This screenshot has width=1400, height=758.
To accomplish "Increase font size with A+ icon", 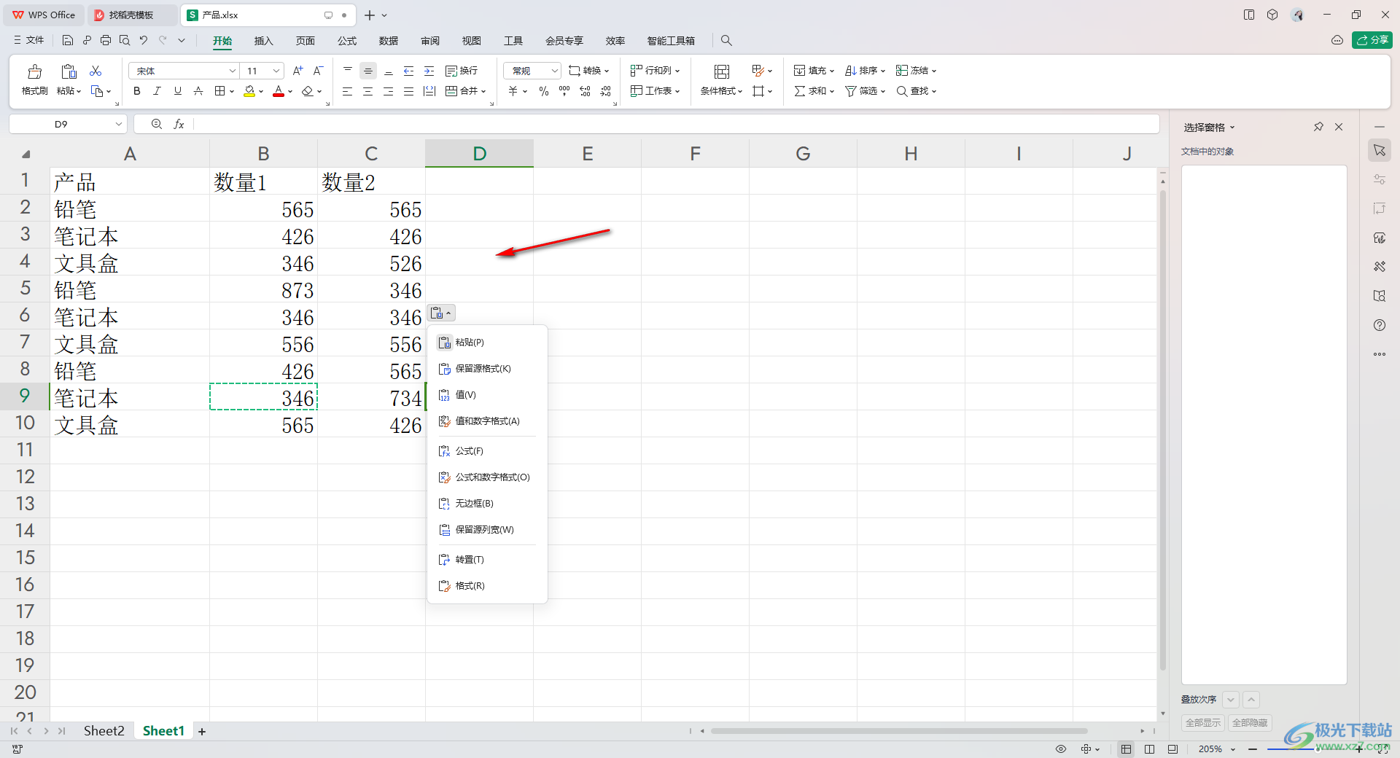I will 297,71.
